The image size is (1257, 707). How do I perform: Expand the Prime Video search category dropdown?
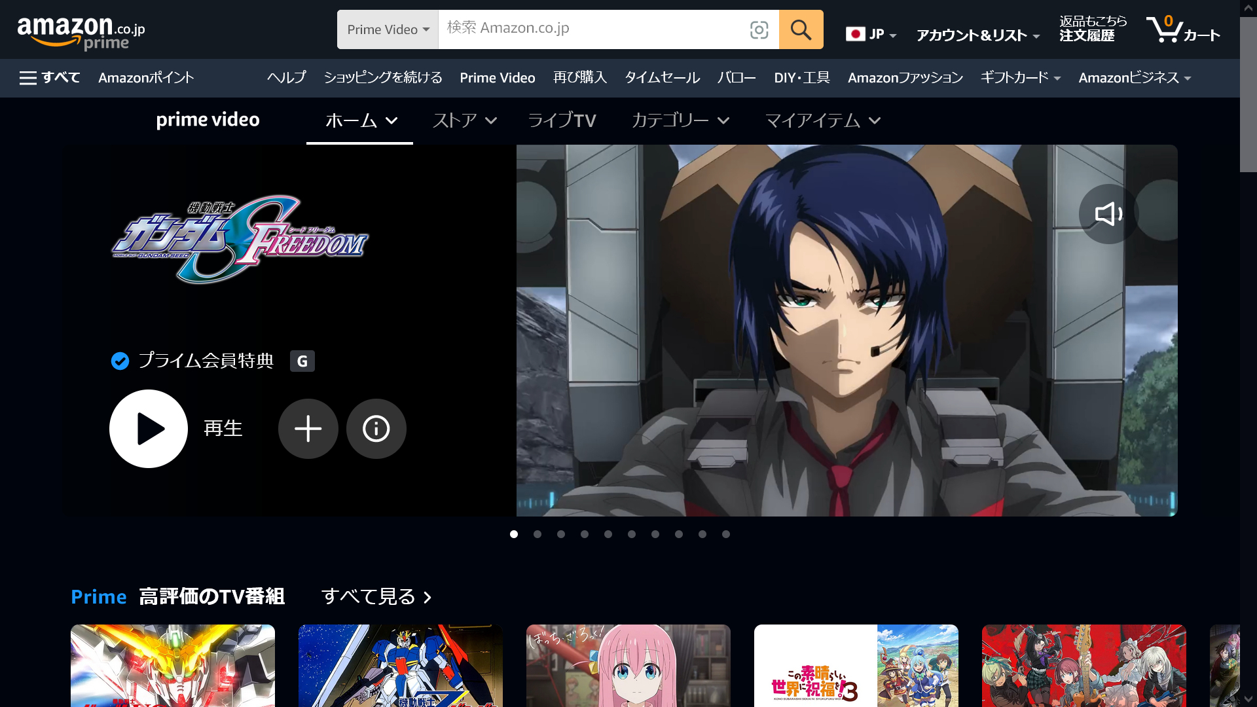(388, 29)
